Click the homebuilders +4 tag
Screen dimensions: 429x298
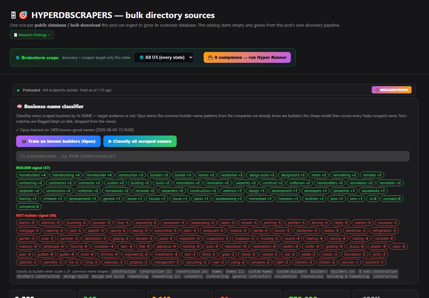coord(32,175)
